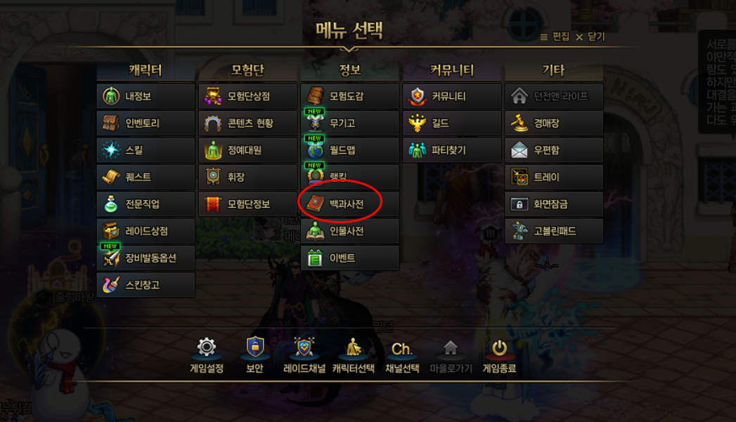Open the 채널선택 Ch. icon
Viewport: 736px width, 422px height.
402,349
